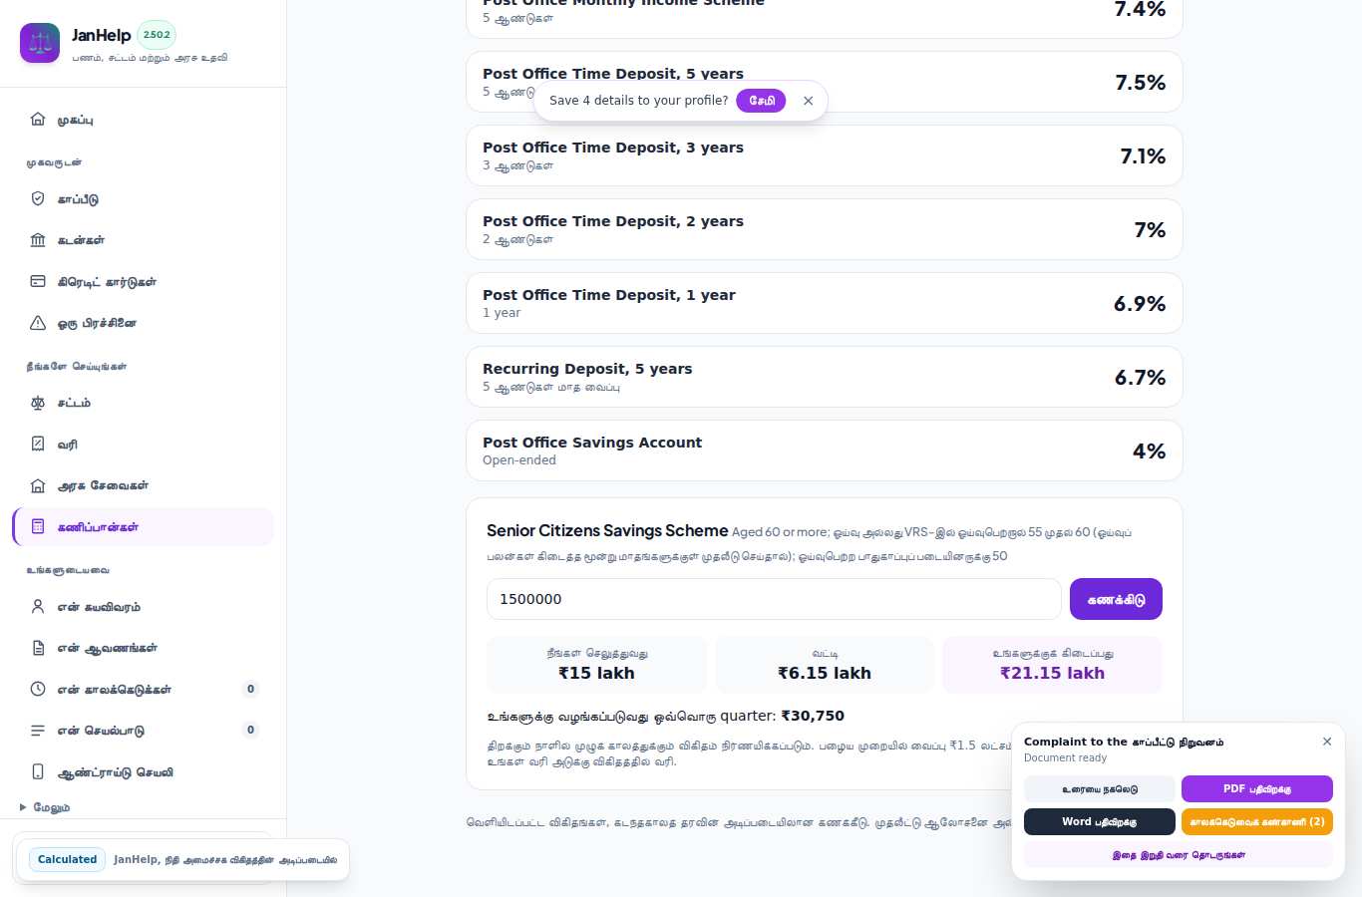Click the கிரெடிட் கார்டுகள் card icon
Screen dimensions: 1362x897
click(x=38, y=281)
